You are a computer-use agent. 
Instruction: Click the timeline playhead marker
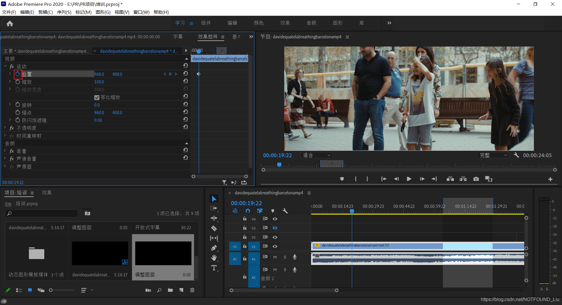pyautogui.click(x=352, y=211)
